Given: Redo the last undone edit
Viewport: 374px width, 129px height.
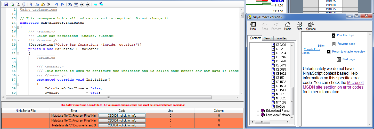Looking at the screenshot, I should (x=62, y=4).
